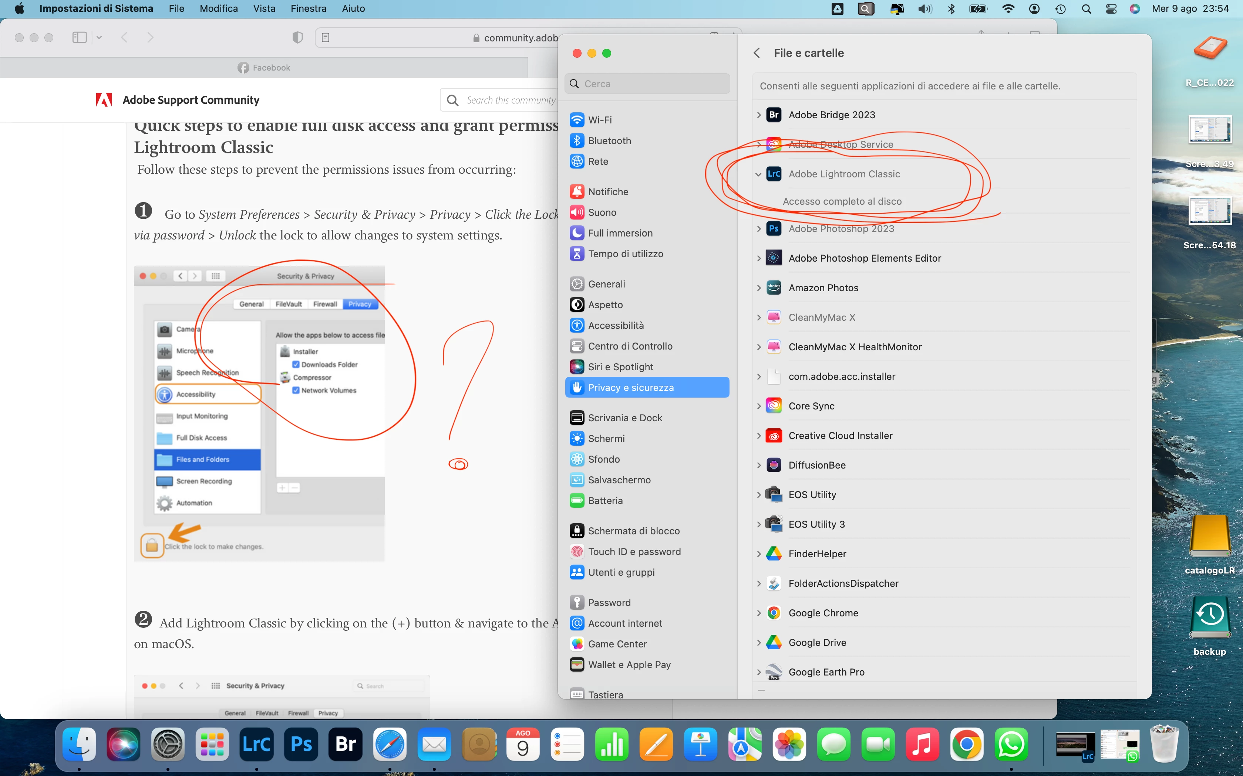1243x776 pixels.
Task: Expand the EOS Utility 3 entry
Action: tap(759, 524)
